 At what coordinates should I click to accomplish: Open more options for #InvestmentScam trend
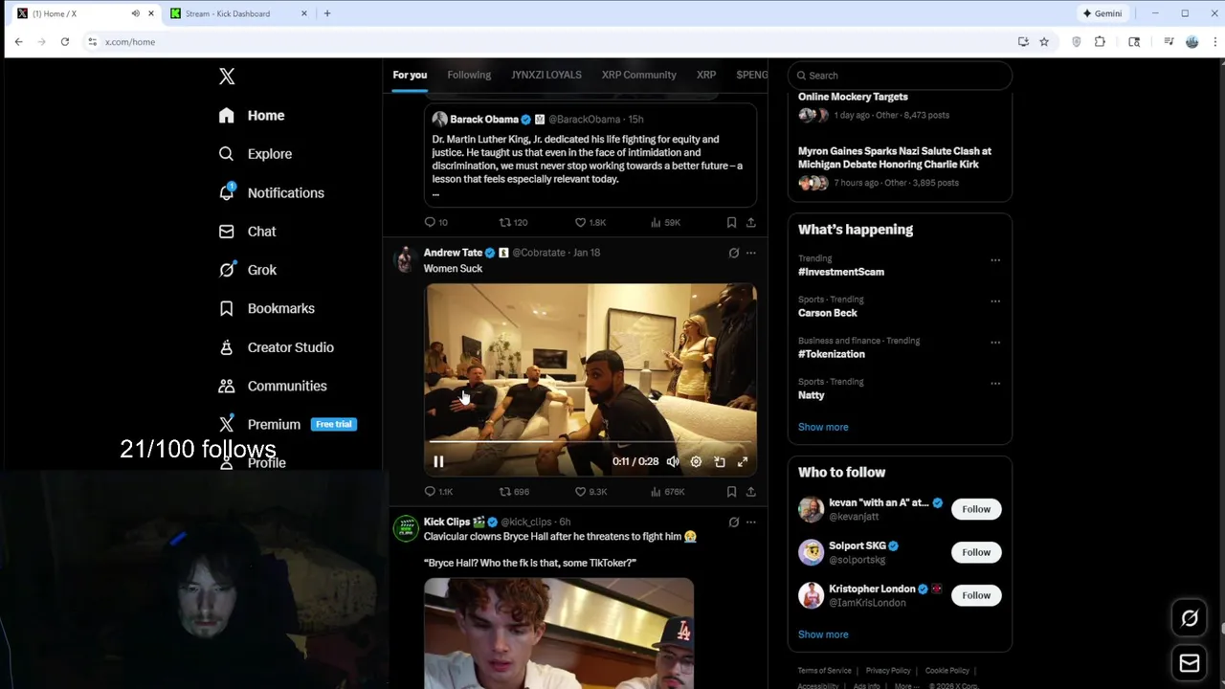click(x=995, y=260)
